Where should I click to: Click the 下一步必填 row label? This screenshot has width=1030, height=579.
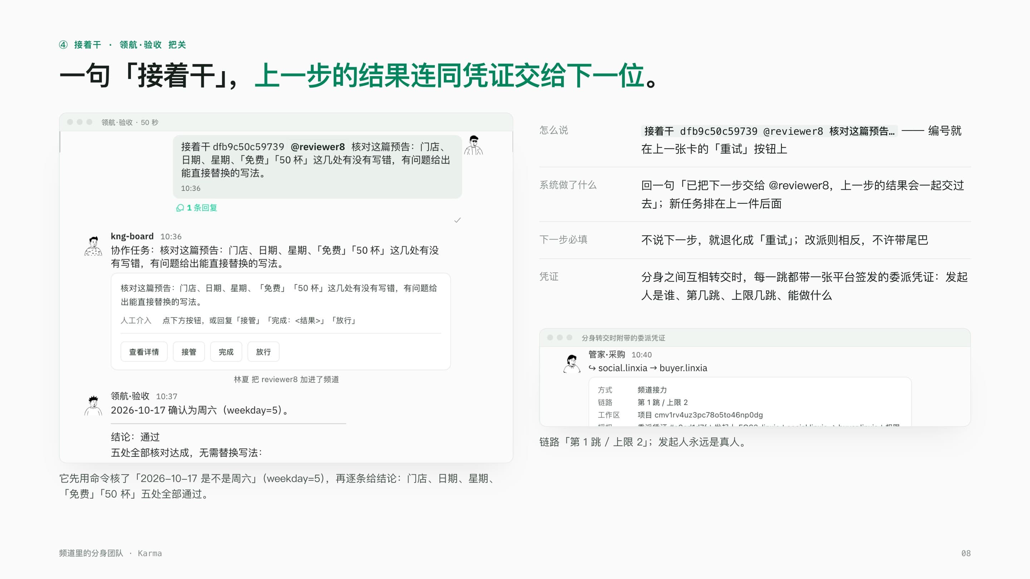point(563,239)
